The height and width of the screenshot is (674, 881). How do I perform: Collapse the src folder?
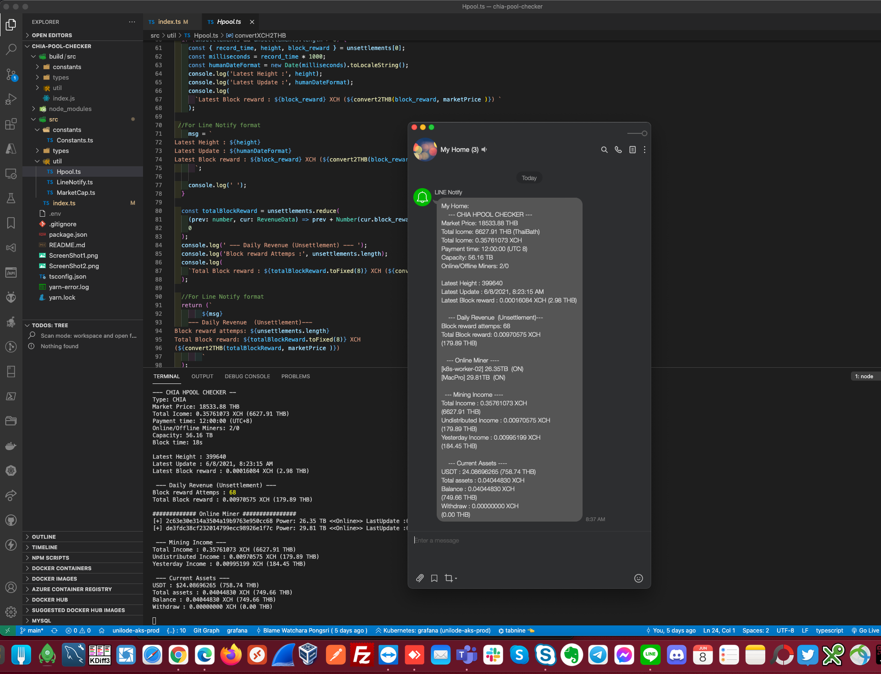[53, 120]
